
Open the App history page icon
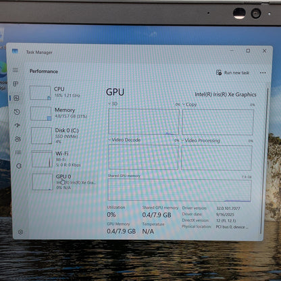pos(17,111)
